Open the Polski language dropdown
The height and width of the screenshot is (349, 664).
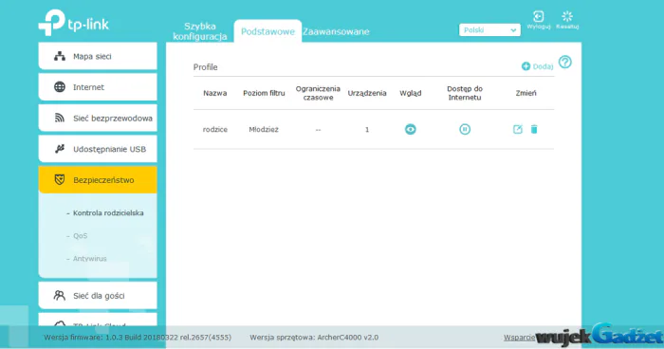pos(489,30)
